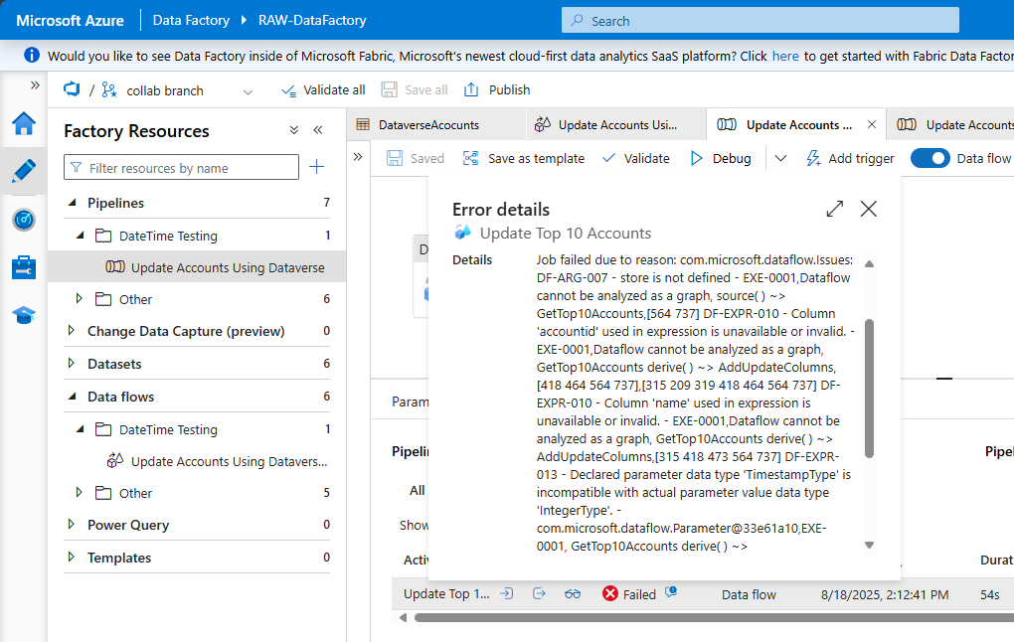Open the Learning center graduation cap icon

tap(24, 315)
